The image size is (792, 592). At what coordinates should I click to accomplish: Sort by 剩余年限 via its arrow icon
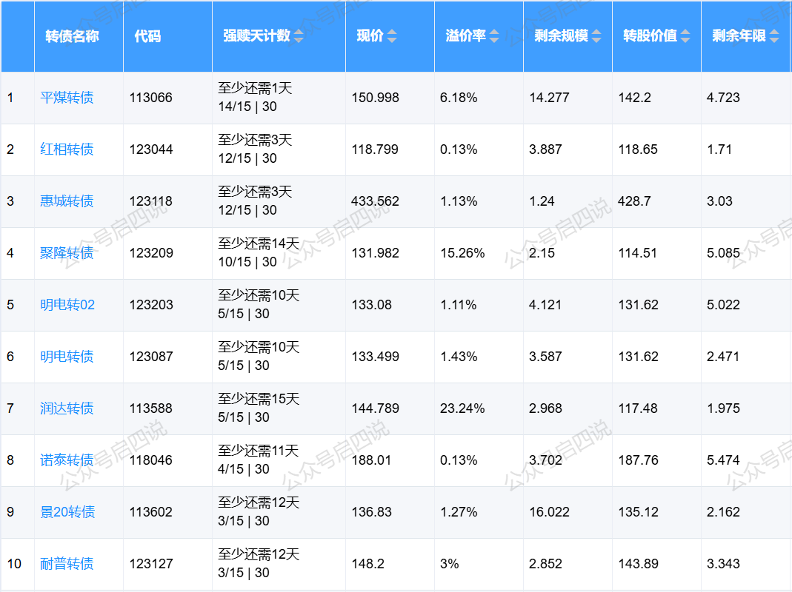point(774,36)
